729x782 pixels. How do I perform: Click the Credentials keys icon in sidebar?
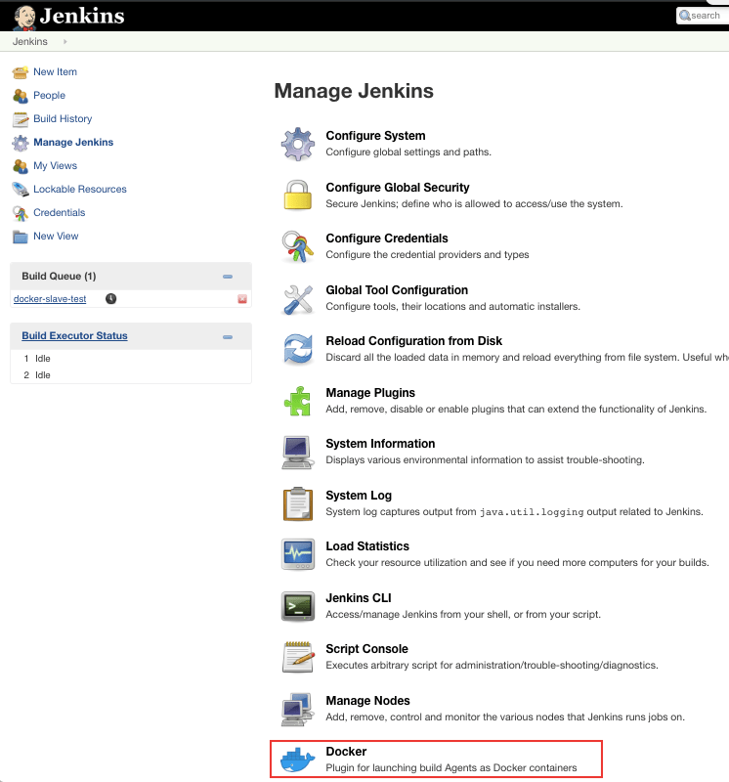coord(20,213)
